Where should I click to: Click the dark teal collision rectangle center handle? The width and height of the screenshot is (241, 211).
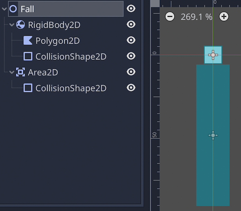(213, 135)
